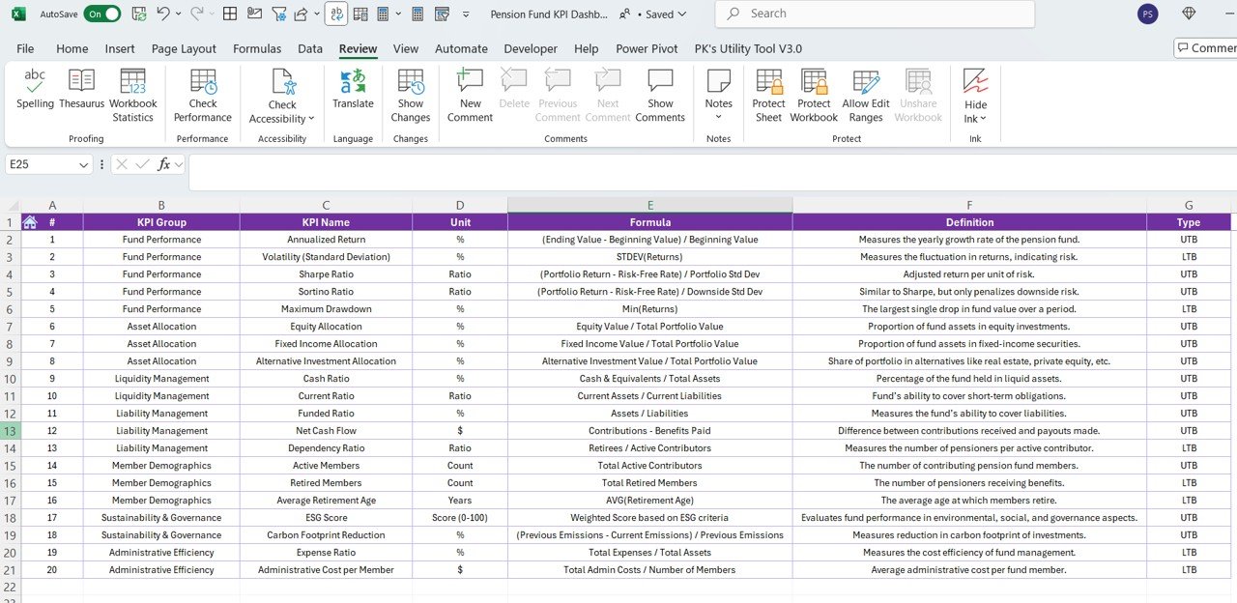
Task: Select the 'STDEV(Returns)' formula cell
Action: coord(650,257)
